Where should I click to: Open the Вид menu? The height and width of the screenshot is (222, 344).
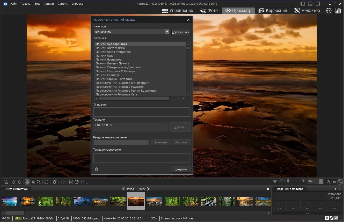pyautogui.click(x=37, y=4)
